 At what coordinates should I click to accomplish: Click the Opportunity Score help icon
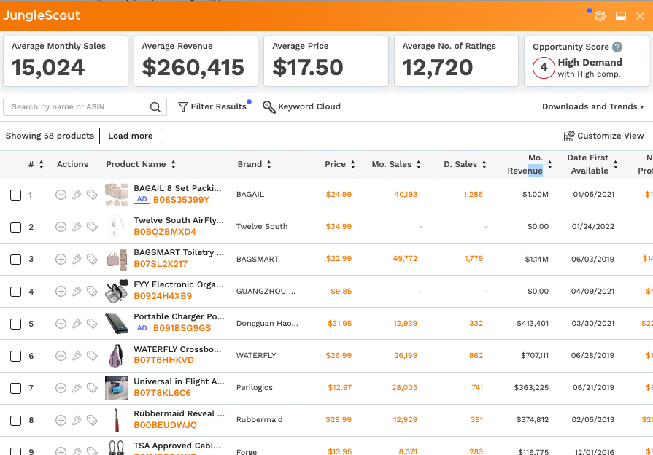coord(617,47)
